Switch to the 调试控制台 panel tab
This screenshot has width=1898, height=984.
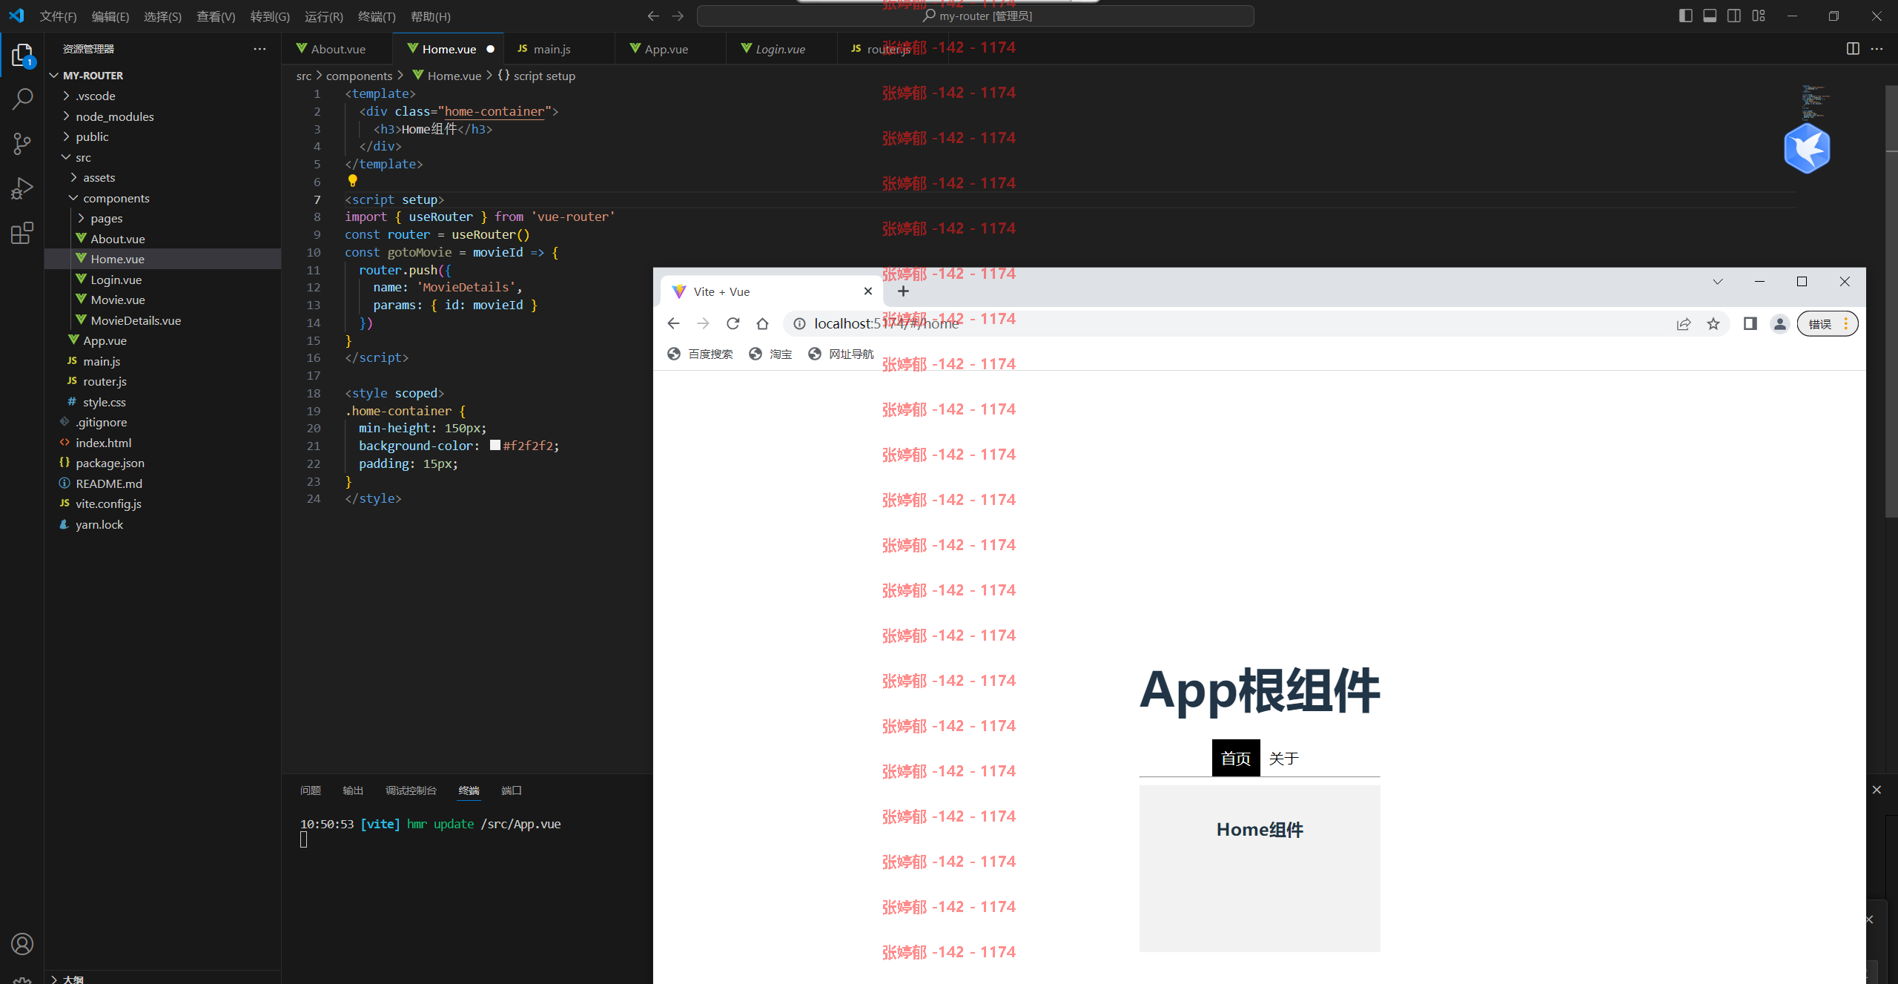tap(411, 790)
